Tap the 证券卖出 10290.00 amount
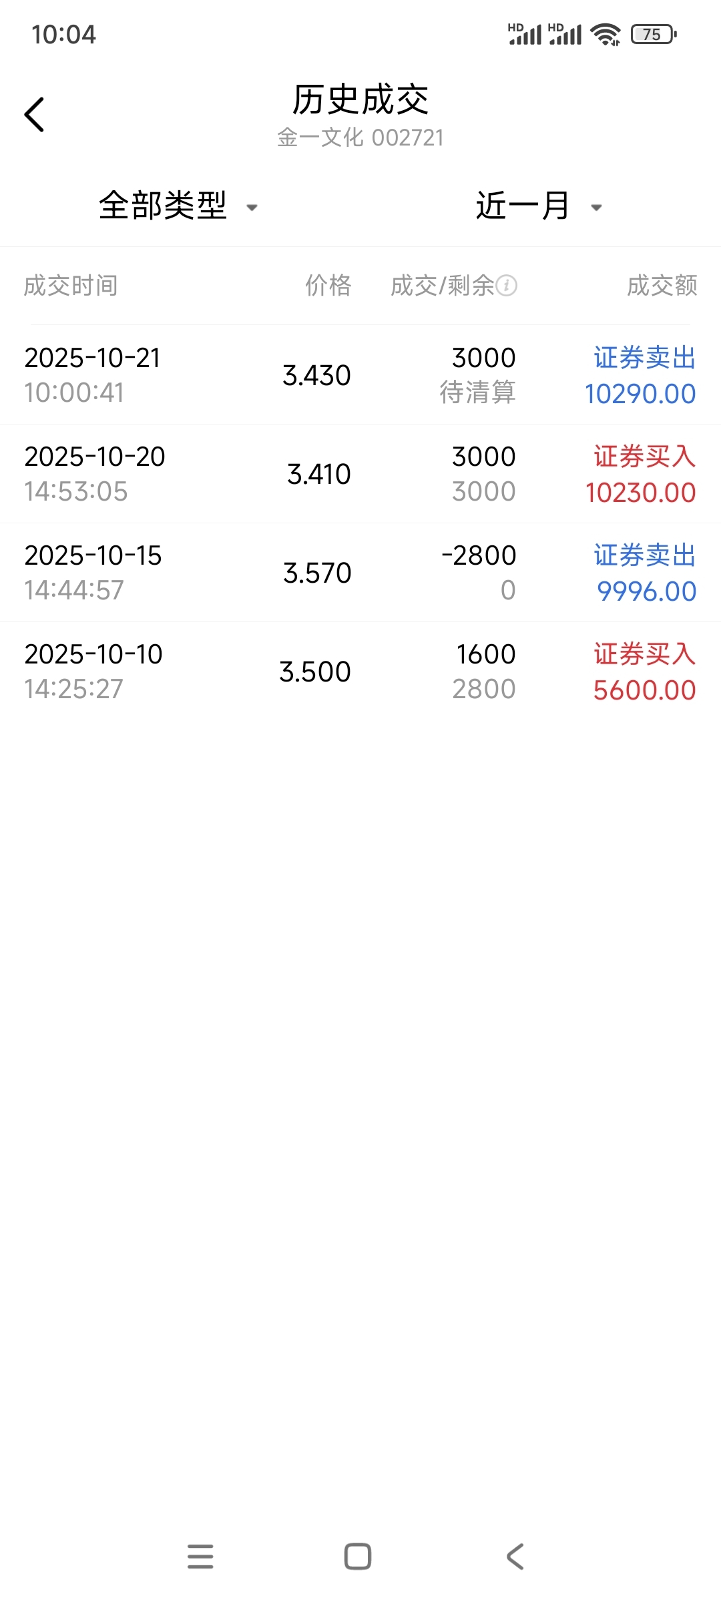The height and width of the screenshot is (1602, 721). point(641,394)
